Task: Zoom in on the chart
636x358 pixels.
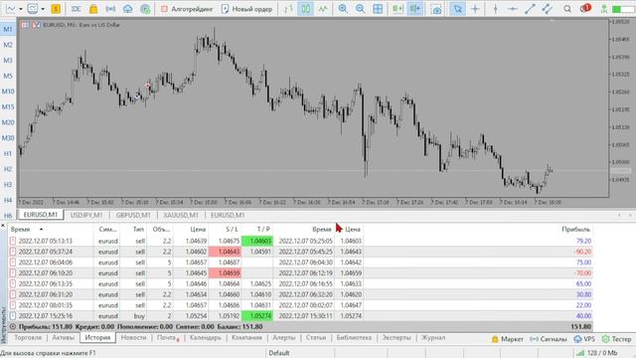Action: click(x=343, y=9)
